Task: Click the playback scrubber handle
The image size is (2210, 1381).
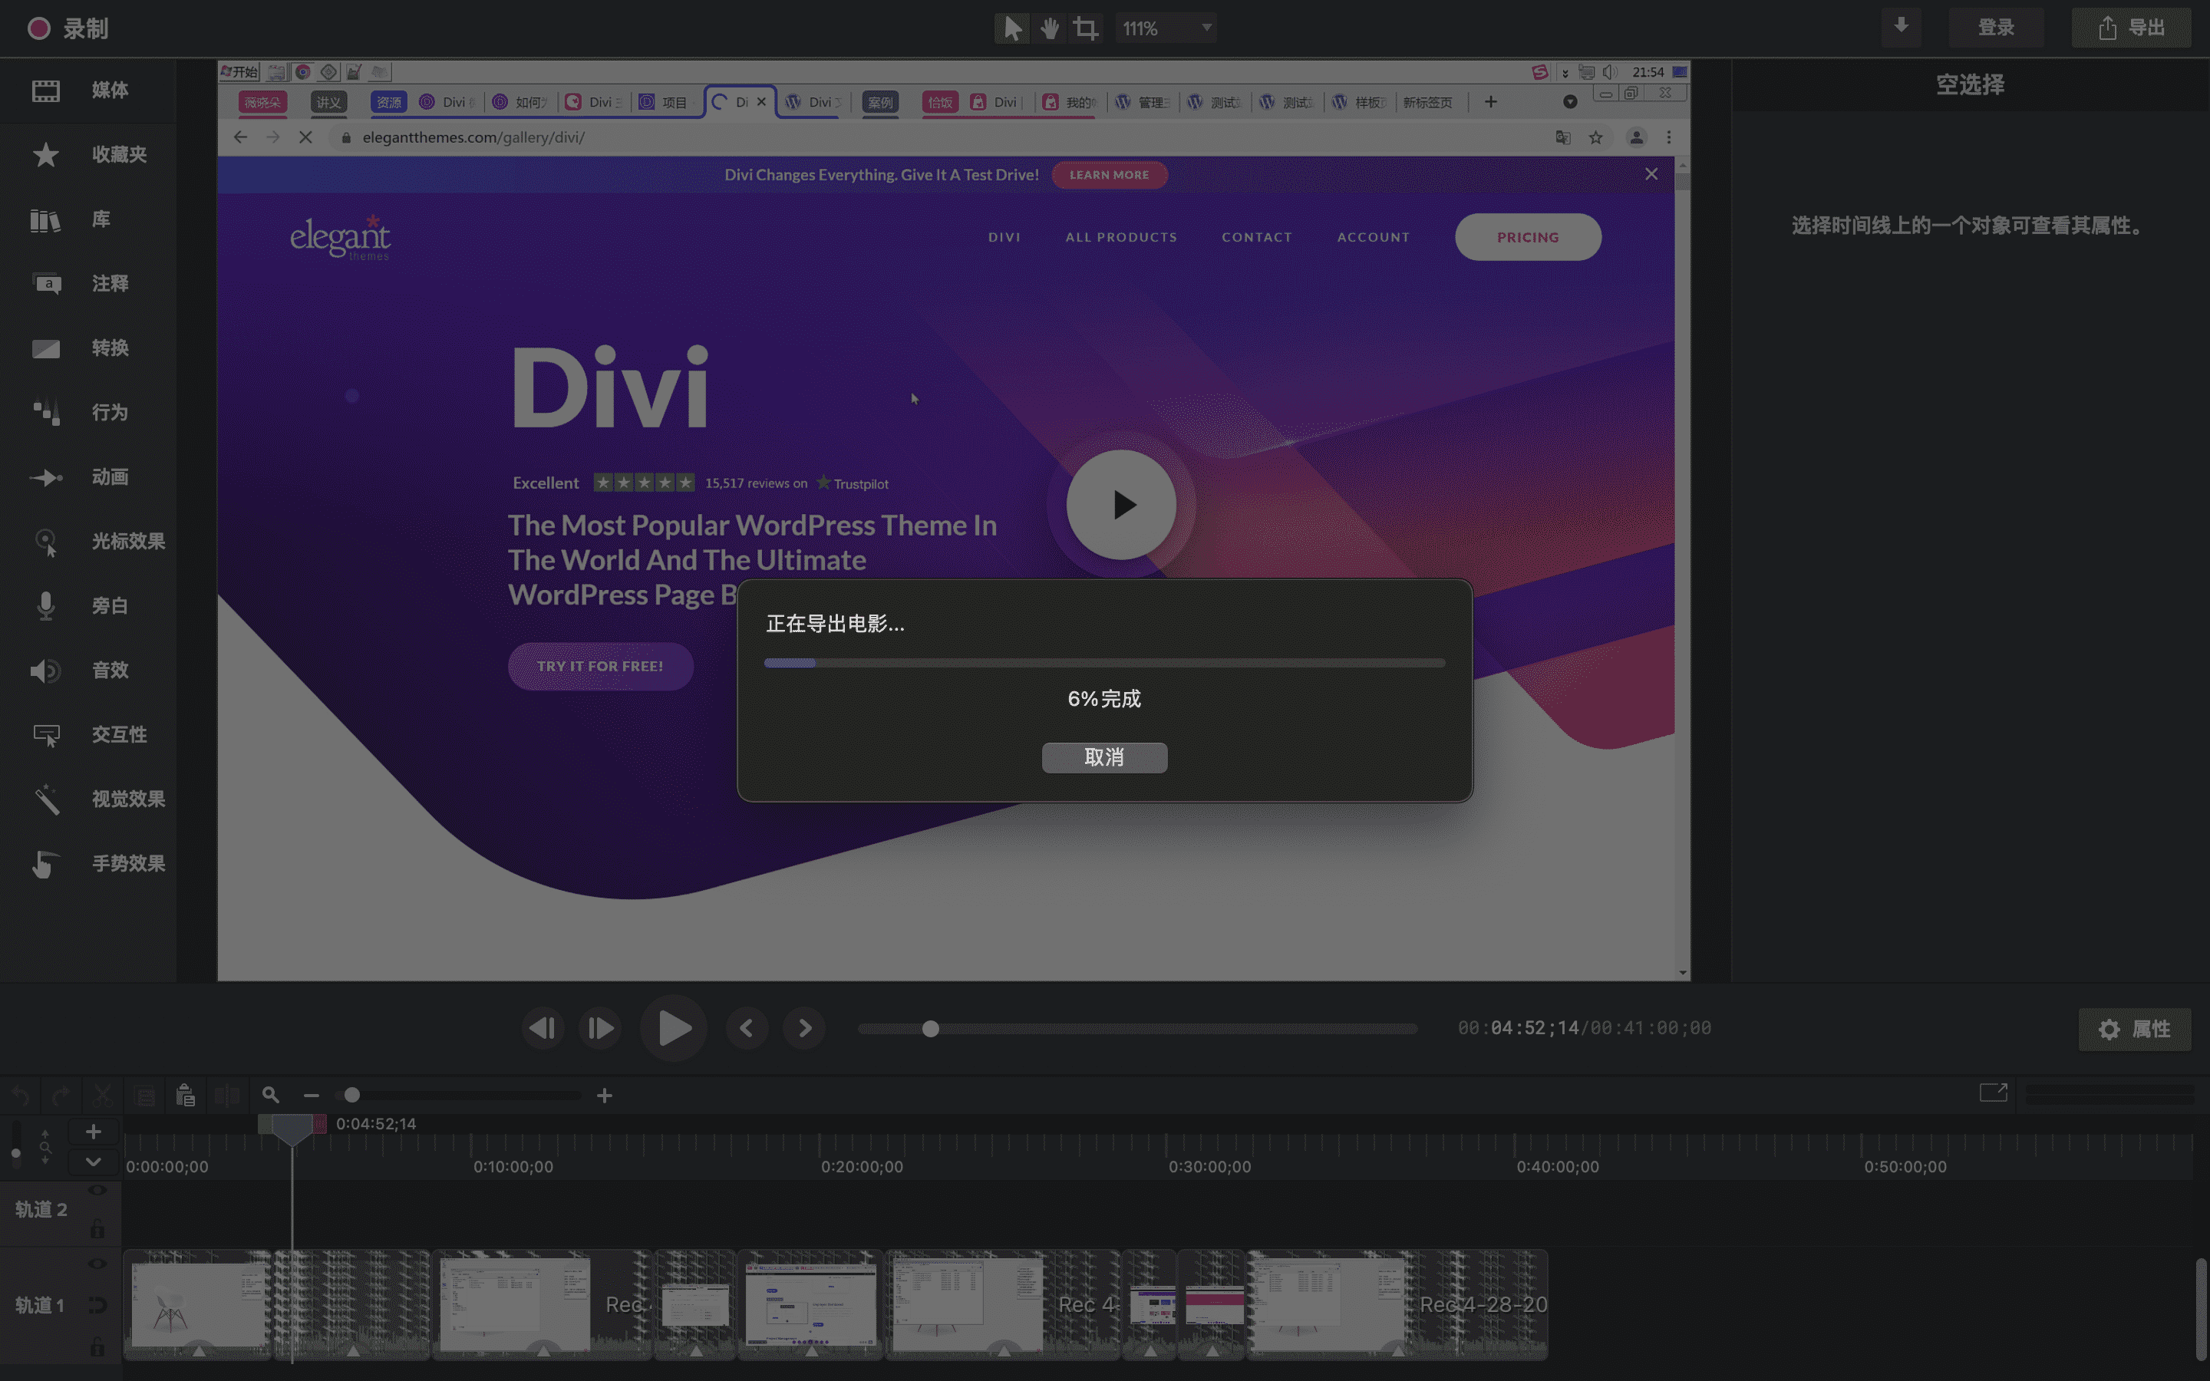Action: pyautogui.click(x=930, y=1030)
